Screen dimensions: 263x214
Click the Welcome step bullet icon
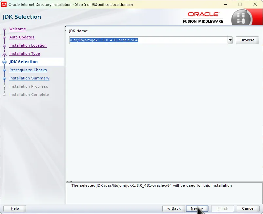pos(5,29)
